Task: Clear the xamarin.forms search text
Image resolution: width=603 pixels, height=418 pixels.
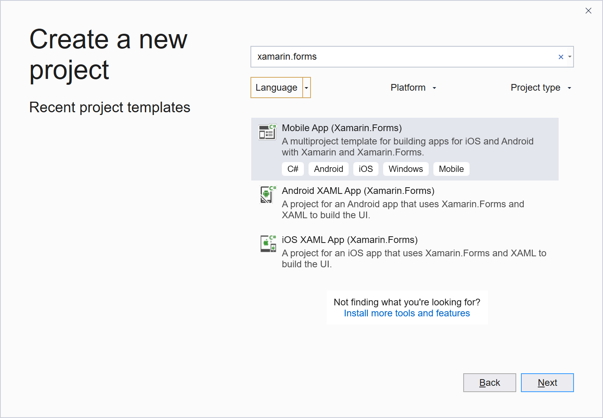Action: (x=561, y=57)
